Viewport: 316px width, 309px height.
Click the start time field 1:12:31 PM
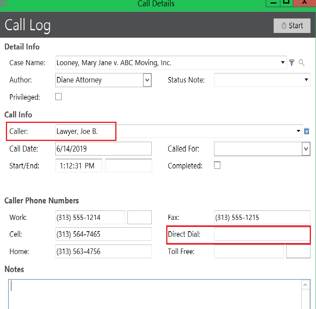79,166
